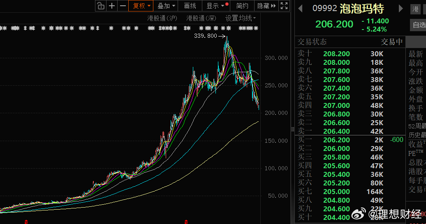Select 港股通(深) option
The height and width of the screenshot is (224, 426).
(x=201, y=18)
